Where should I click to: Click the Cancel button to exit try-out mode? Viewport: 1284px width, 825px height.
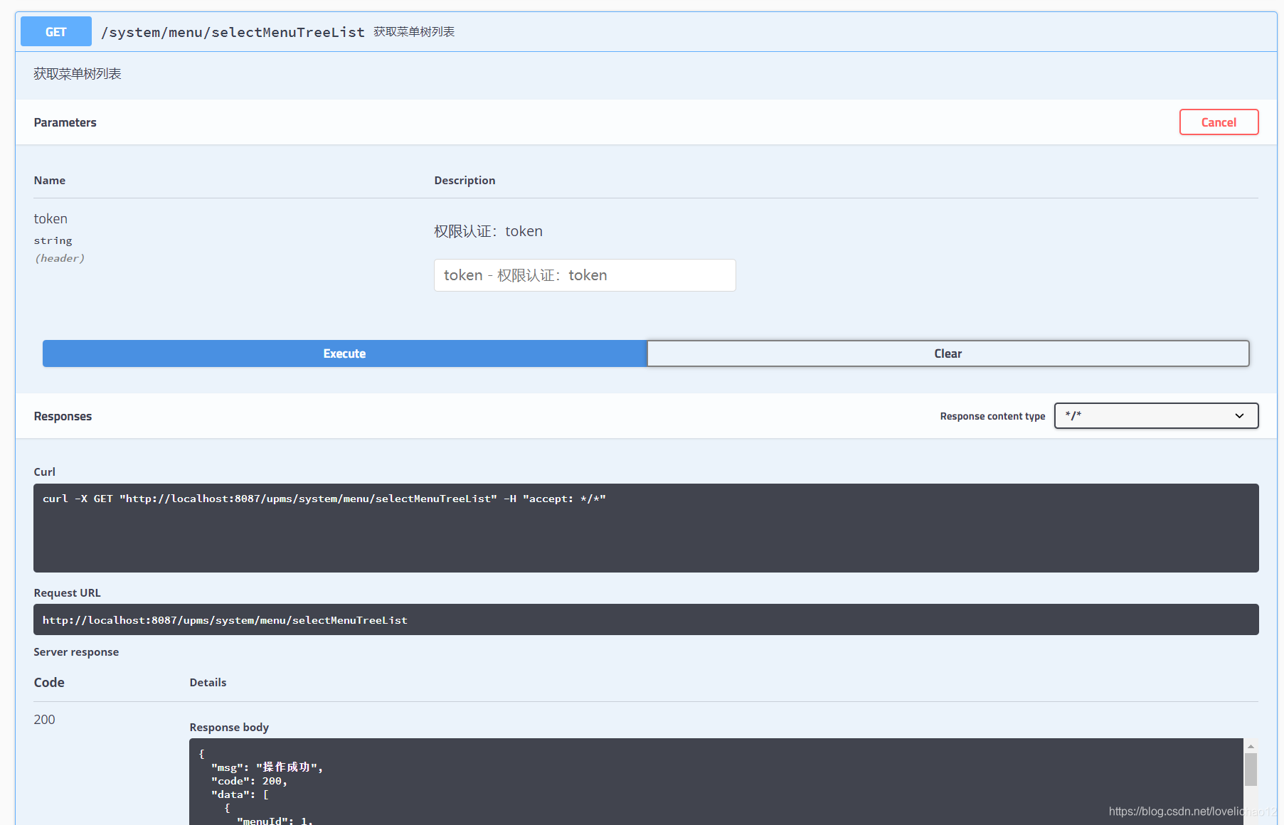pos(1218,122)
